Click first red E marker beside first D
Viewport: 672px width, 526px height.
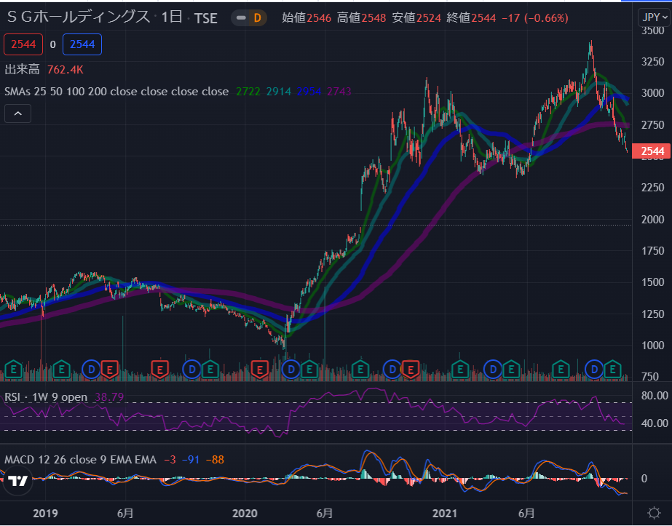point(110,370)
